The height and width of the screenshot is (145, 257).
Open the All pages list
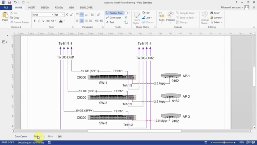tap(50, 137)
